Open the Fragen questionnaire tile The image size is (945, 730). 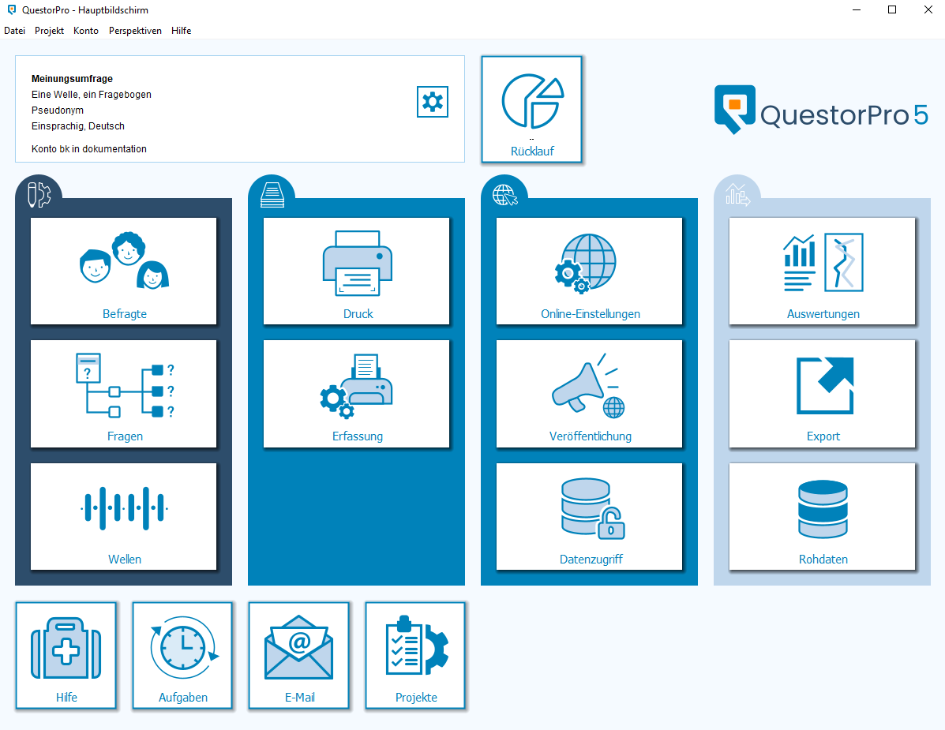(x=123, y=394)
